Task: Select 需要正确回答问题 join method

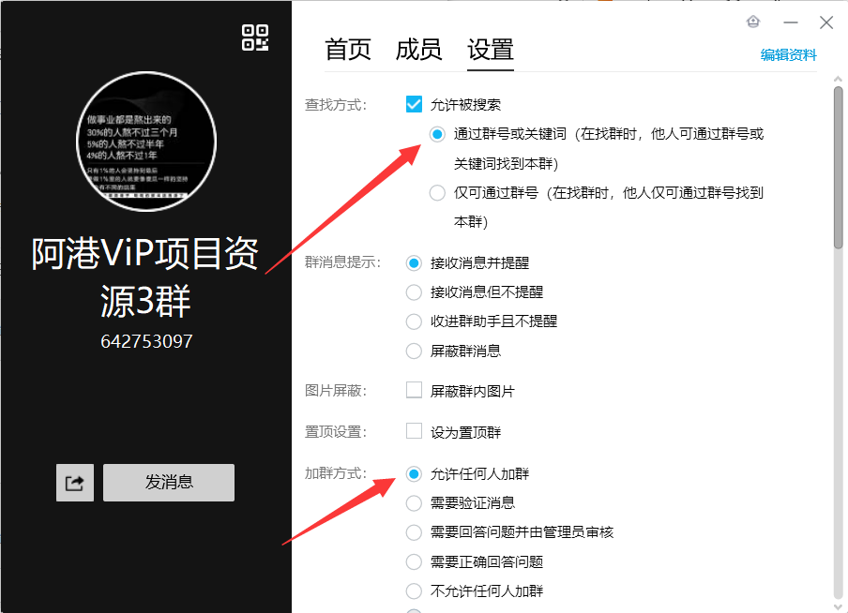Action: coord(414,561)
